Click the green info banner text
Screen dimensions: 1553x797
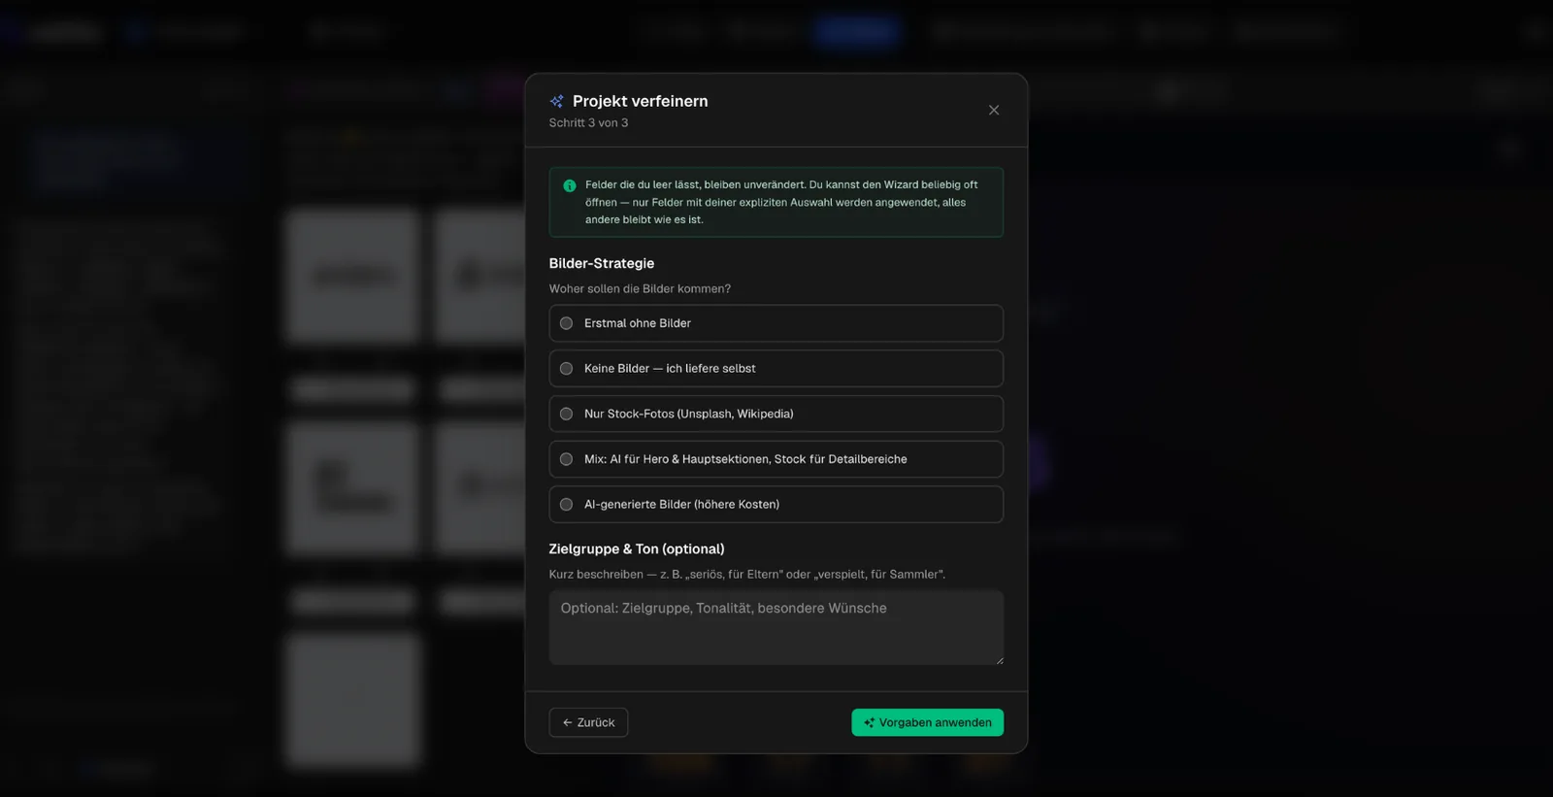(x=781, y=202)
